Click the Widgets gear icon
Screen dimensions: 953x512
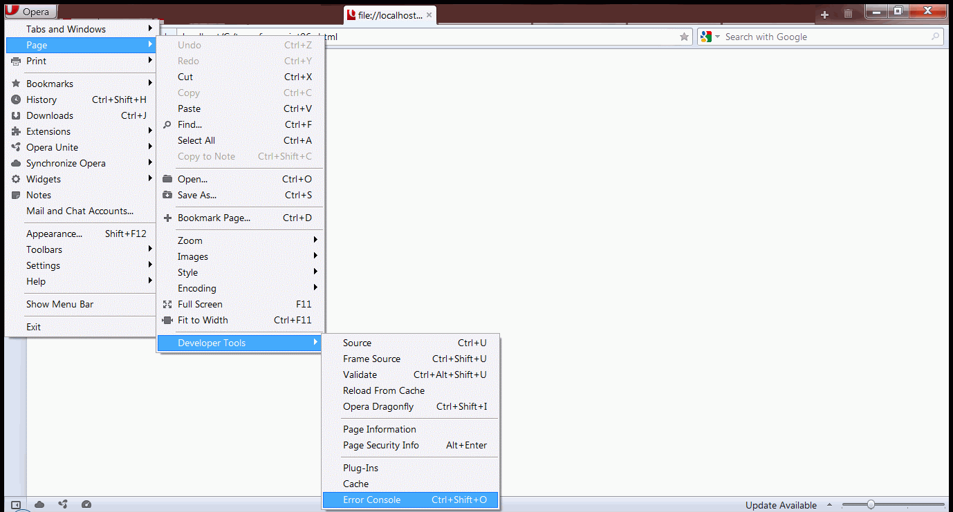tap(16, 179)
